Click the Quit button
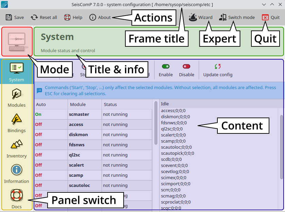285x212 pixels. coord(271,17)
